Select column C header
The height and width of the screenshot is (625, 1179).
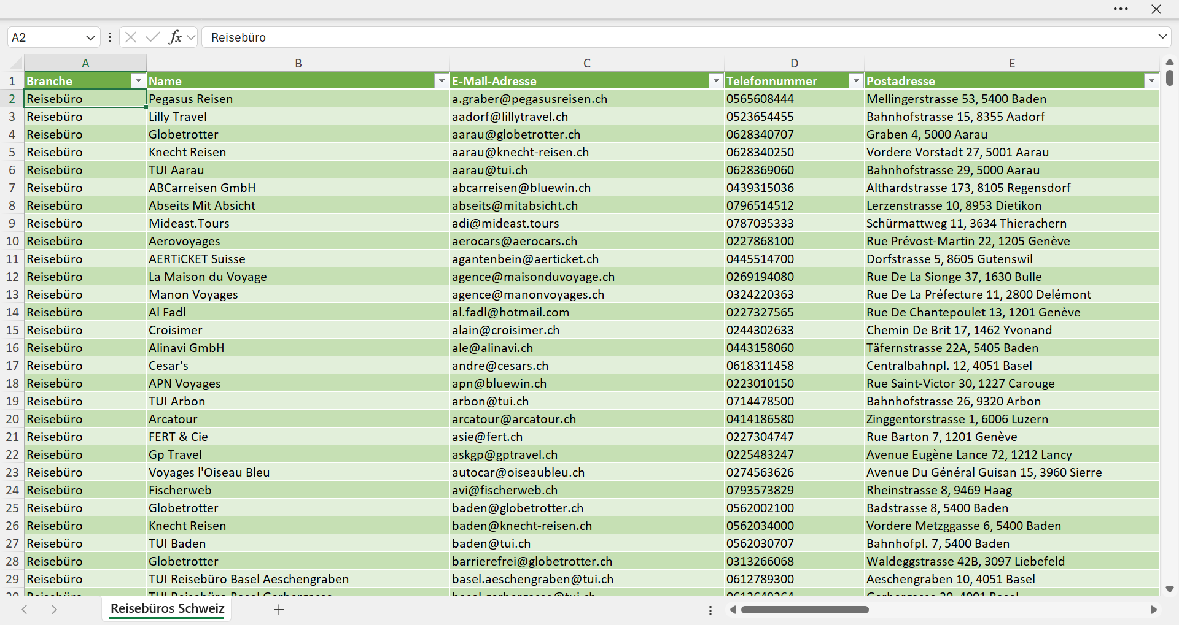(x=587, y=63)
